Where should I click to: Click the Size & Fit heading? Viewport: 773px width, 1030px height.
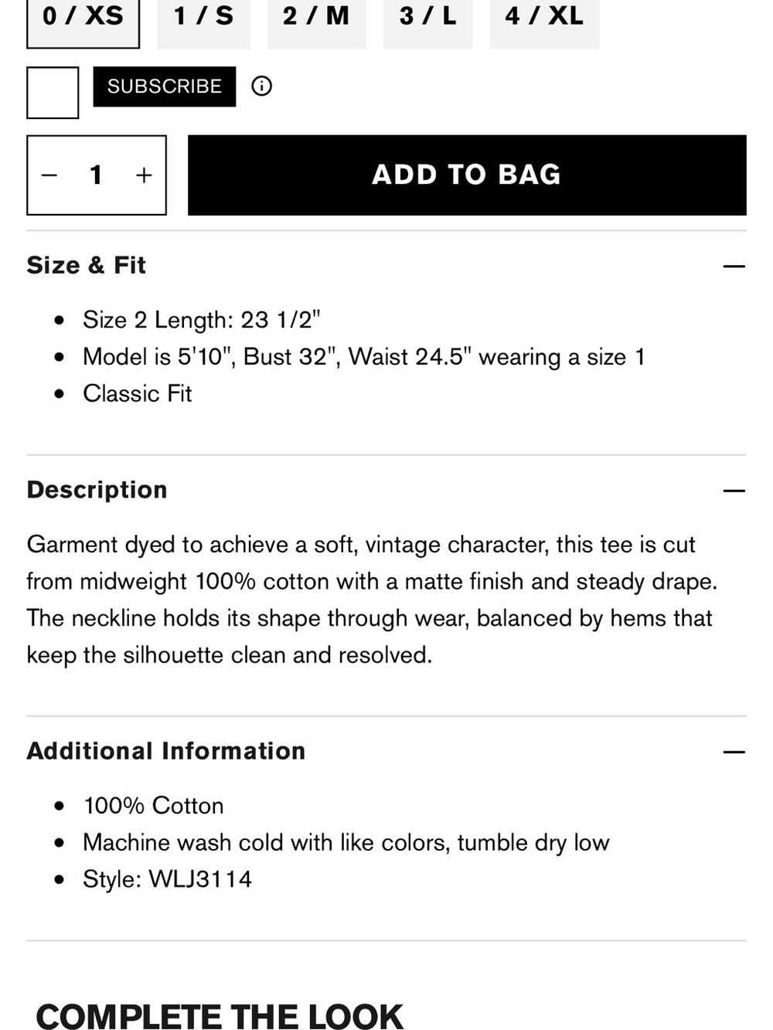point(87,265)
